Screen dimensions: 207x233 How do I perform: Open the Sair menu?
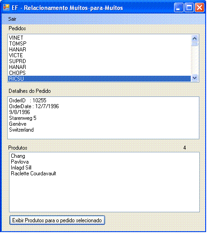point(12,19)
